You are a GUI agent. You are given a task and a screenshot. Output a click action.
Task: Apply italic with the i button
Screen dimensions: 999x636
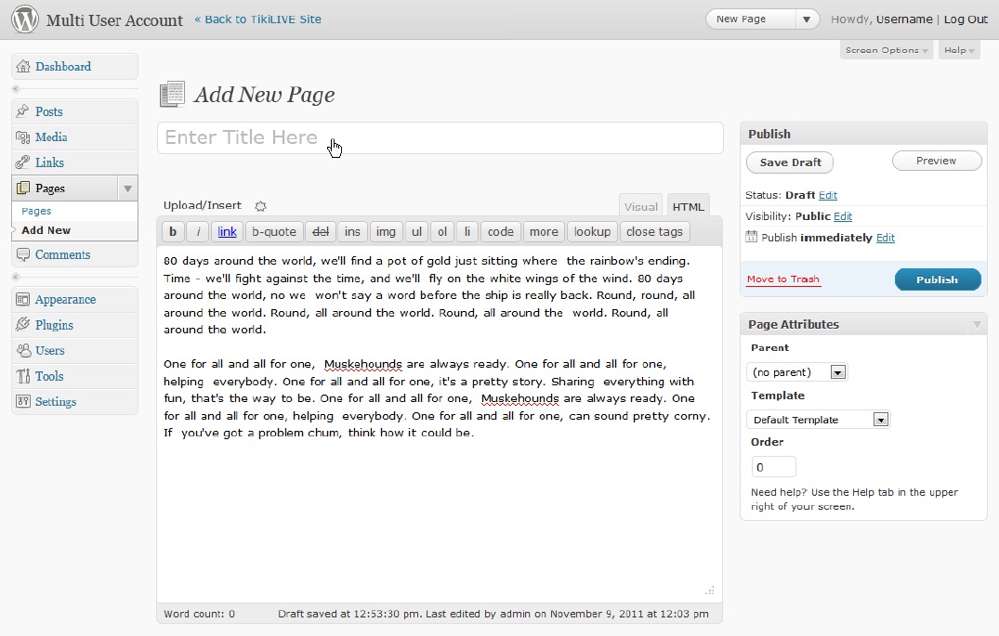coord(198,232)
